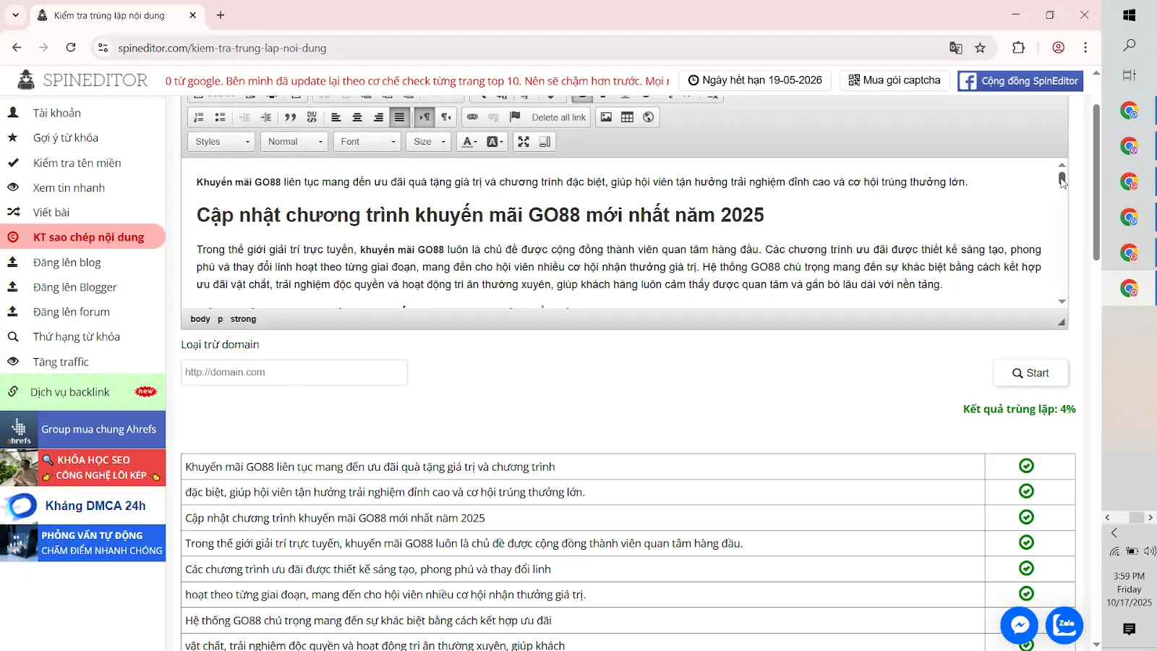The image size is (1157, 651).
Task: Open the Size dropdown
Action: coord(429,142)
